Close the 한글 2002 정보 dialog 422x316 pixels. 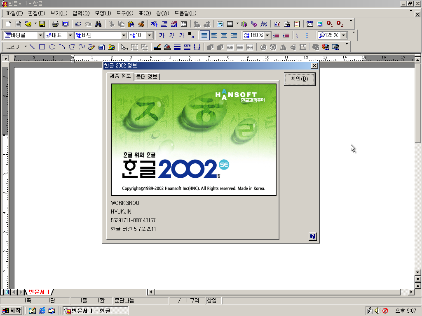(x=314, y=65)
